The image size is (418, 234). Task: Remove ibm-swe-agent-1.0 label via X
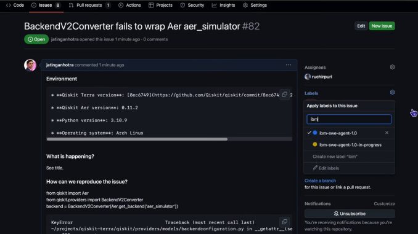click(387, 133)
